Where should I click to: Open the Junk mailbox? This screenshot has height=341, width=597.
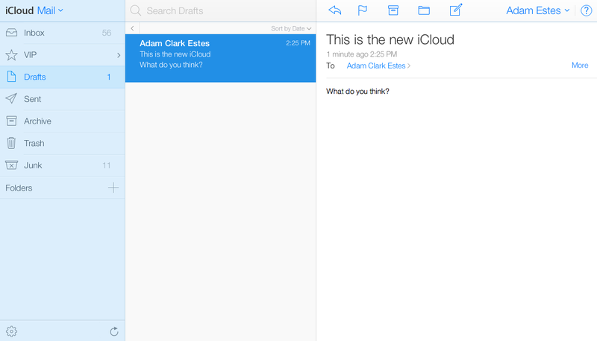point(63,165)
